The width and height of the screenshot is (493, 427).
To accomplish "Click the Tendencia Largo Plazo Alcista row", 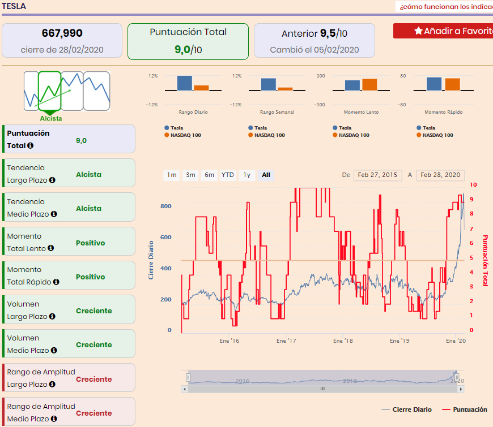I will (x=69, y=173).
